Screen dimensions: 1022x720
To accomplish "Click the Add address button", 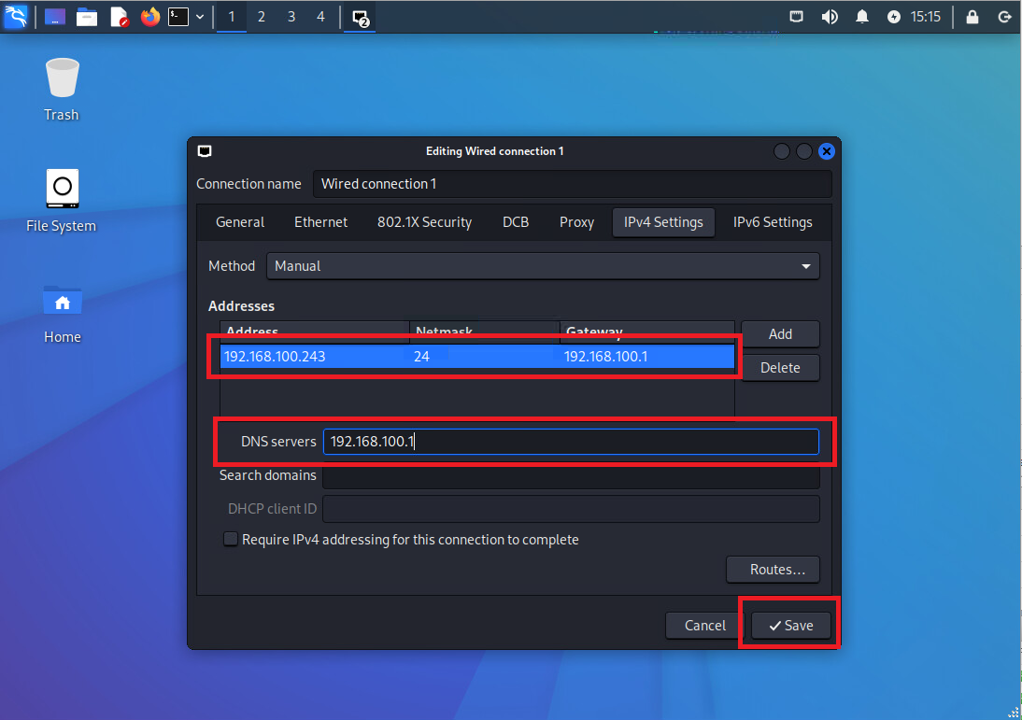I will 780,334.
